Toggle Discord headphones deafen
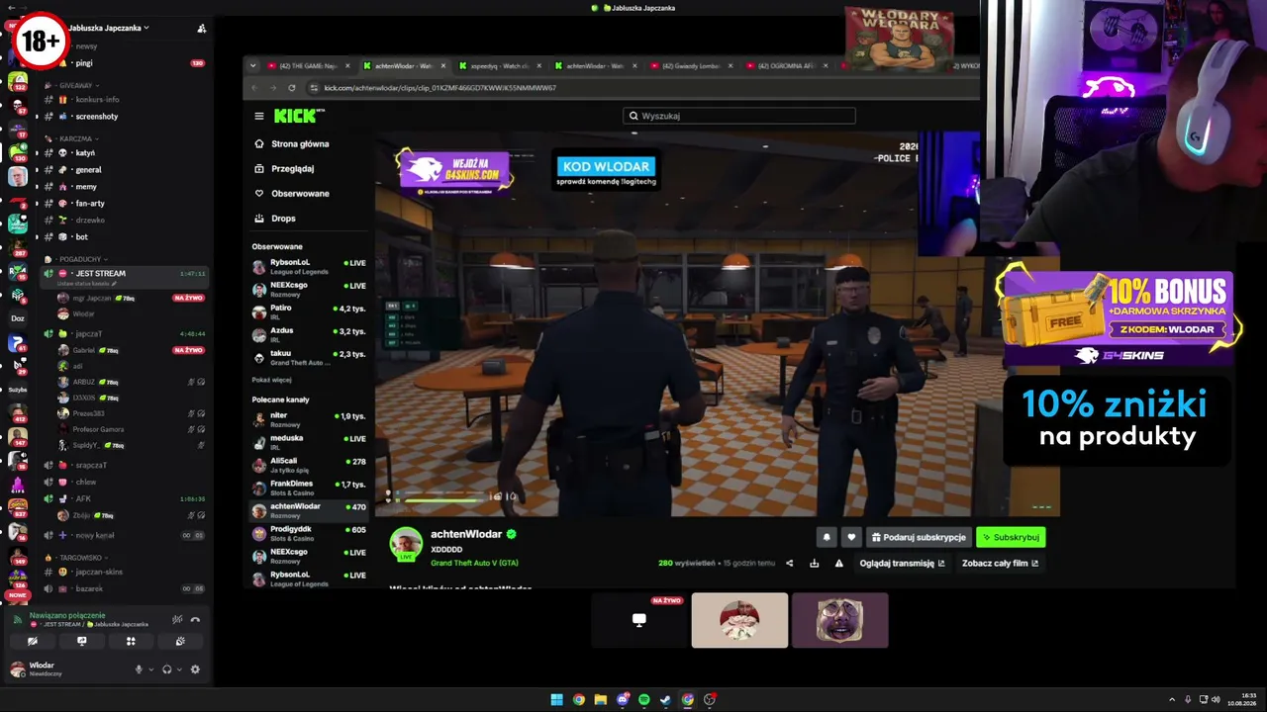The width and height of the screenshot is (1267, 712). click(x=166, y=669)
